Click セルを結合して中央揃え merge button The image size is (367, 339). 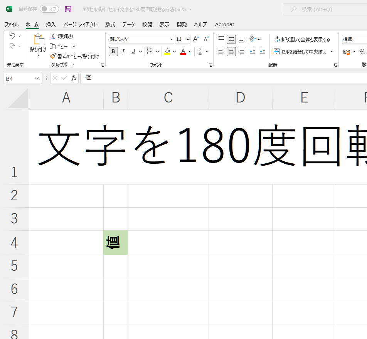[300, 52]
